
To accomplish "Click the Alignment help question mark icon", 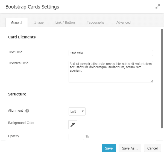I will (x=27, y=111).
